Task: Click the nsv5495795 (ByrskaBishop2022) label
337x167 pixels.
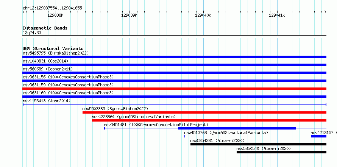Action: pos(56,53)
